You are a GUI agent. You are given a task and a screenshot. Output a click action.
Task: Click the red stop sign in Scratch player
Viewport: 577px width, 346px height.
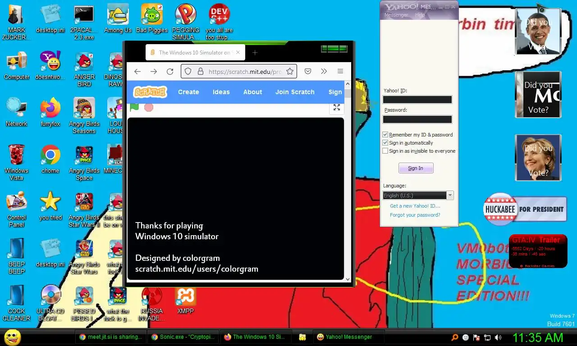click(x=149, y=107)
